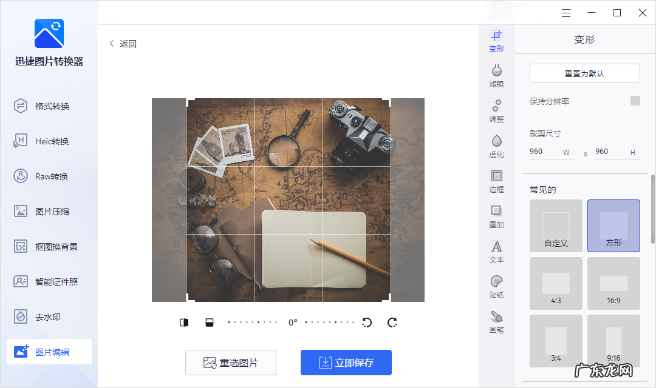Screen dimensions: 656x388
Task: Choose the 16:9 crop ratio preset
Action: pos(613,283)
